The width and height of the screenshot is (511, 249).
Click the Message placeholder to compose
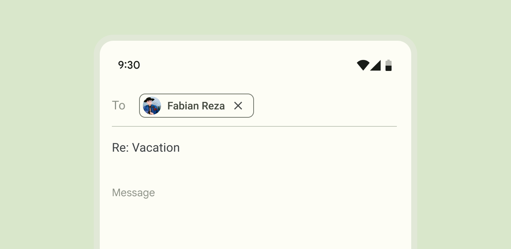(133, 192)
